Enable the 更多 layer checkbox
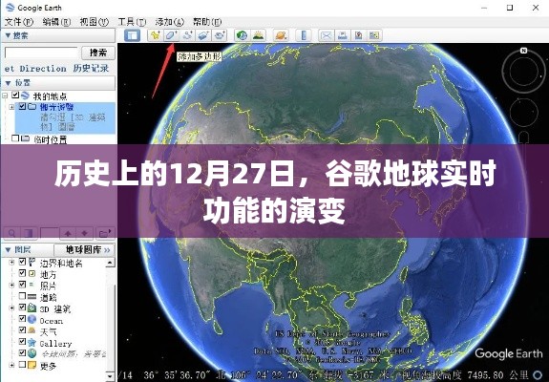Screen dimensions: 549x382 pos(22,365)
